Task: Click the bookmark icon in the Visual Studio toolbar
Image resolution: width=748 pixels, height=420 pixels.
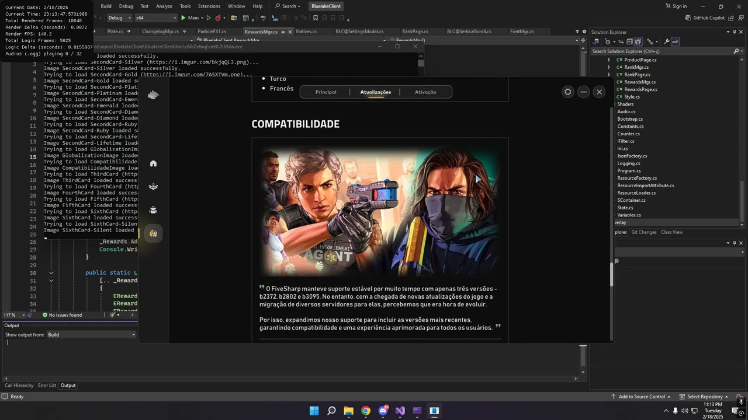Action: [316, 18]
